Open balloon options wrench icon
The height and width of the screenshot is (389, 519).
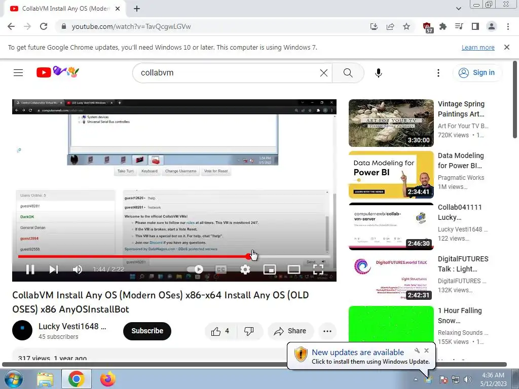pyautogui.click(x=417, y=351)
